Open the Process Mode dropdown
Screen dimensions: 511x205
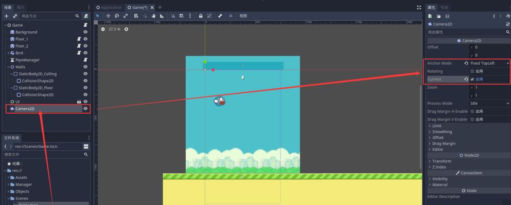pyautogui.click(x=489, y=103)
